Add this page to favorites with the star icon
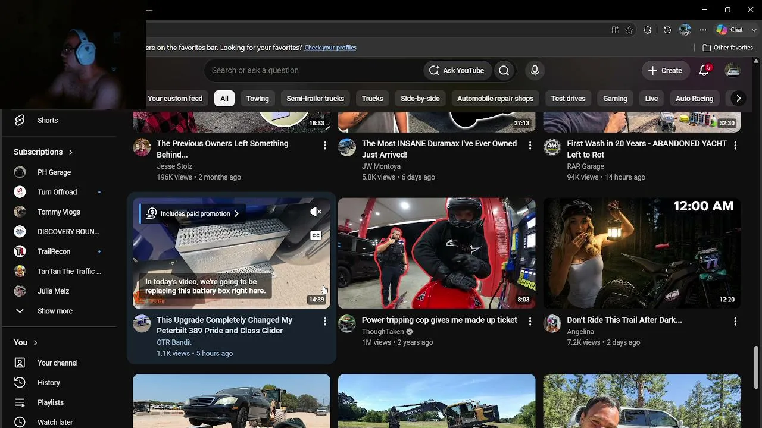762x428 pixels. pos(629,30)
